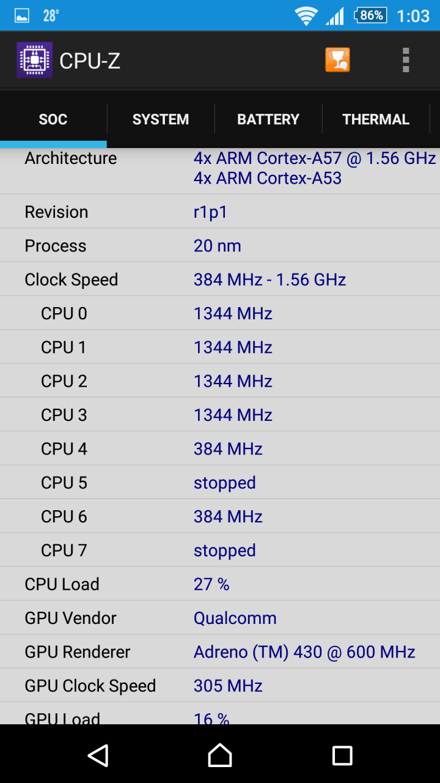Tap the recent apps square button
Viewport: 440px width, 783px height.
point(342,755)
